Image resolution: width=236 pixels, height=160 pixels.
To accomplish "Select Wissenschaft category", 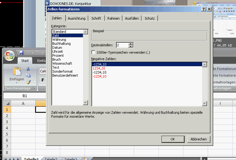I will tap(67, 63).
